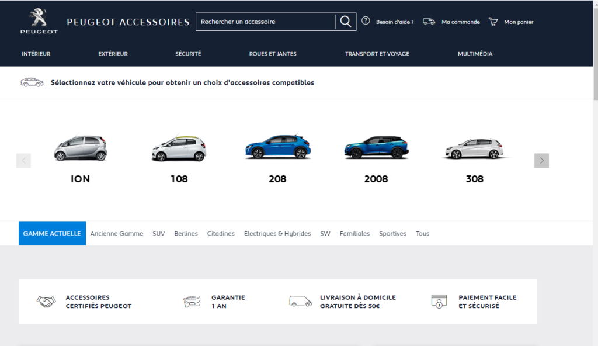Screen dimensions: 598x346
Task: Focus the Rechercher un accessoire search field
Action: [x=266, y=22]
